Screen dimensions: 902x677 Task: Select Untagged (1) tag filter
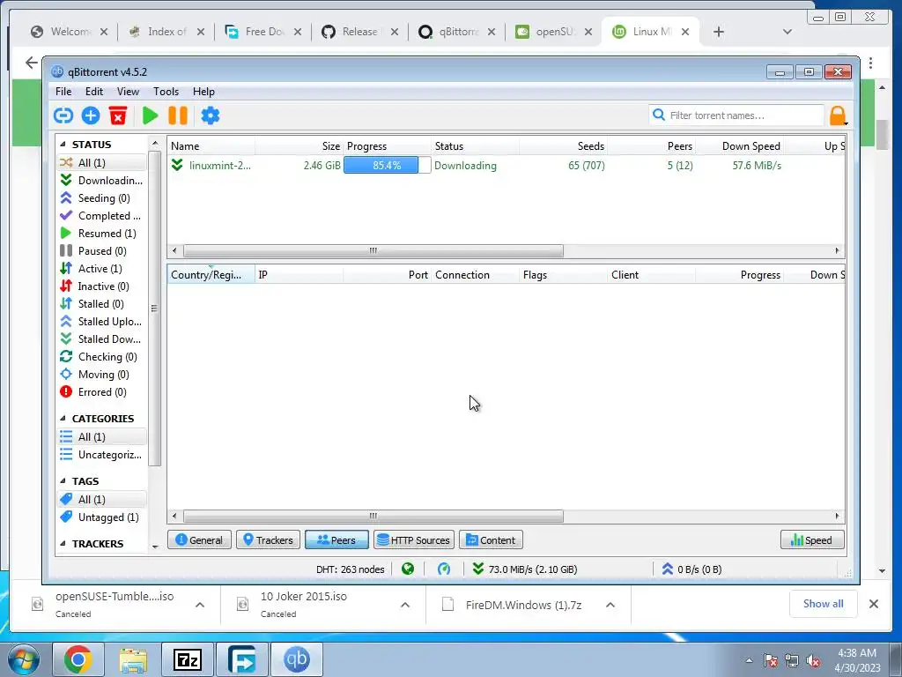point(102,517)
